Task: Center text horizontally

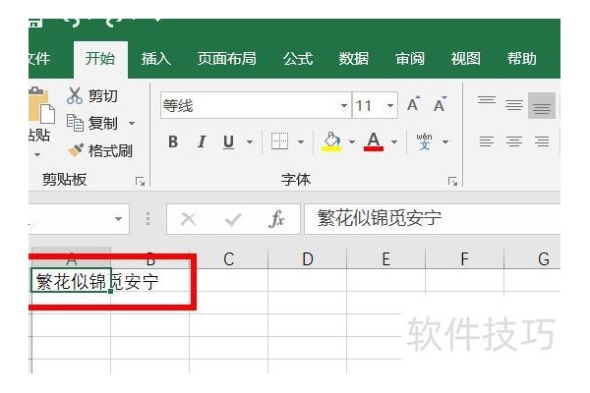Action: pos(514,141)
